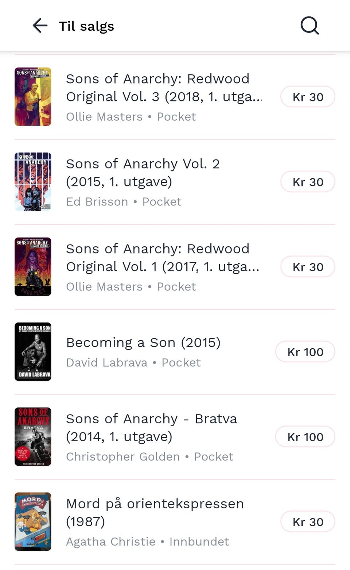350x570 pixels.
Task: Open Redwood Original Vol. 3 cover thumbnail
Action: (x=33, y=97)
